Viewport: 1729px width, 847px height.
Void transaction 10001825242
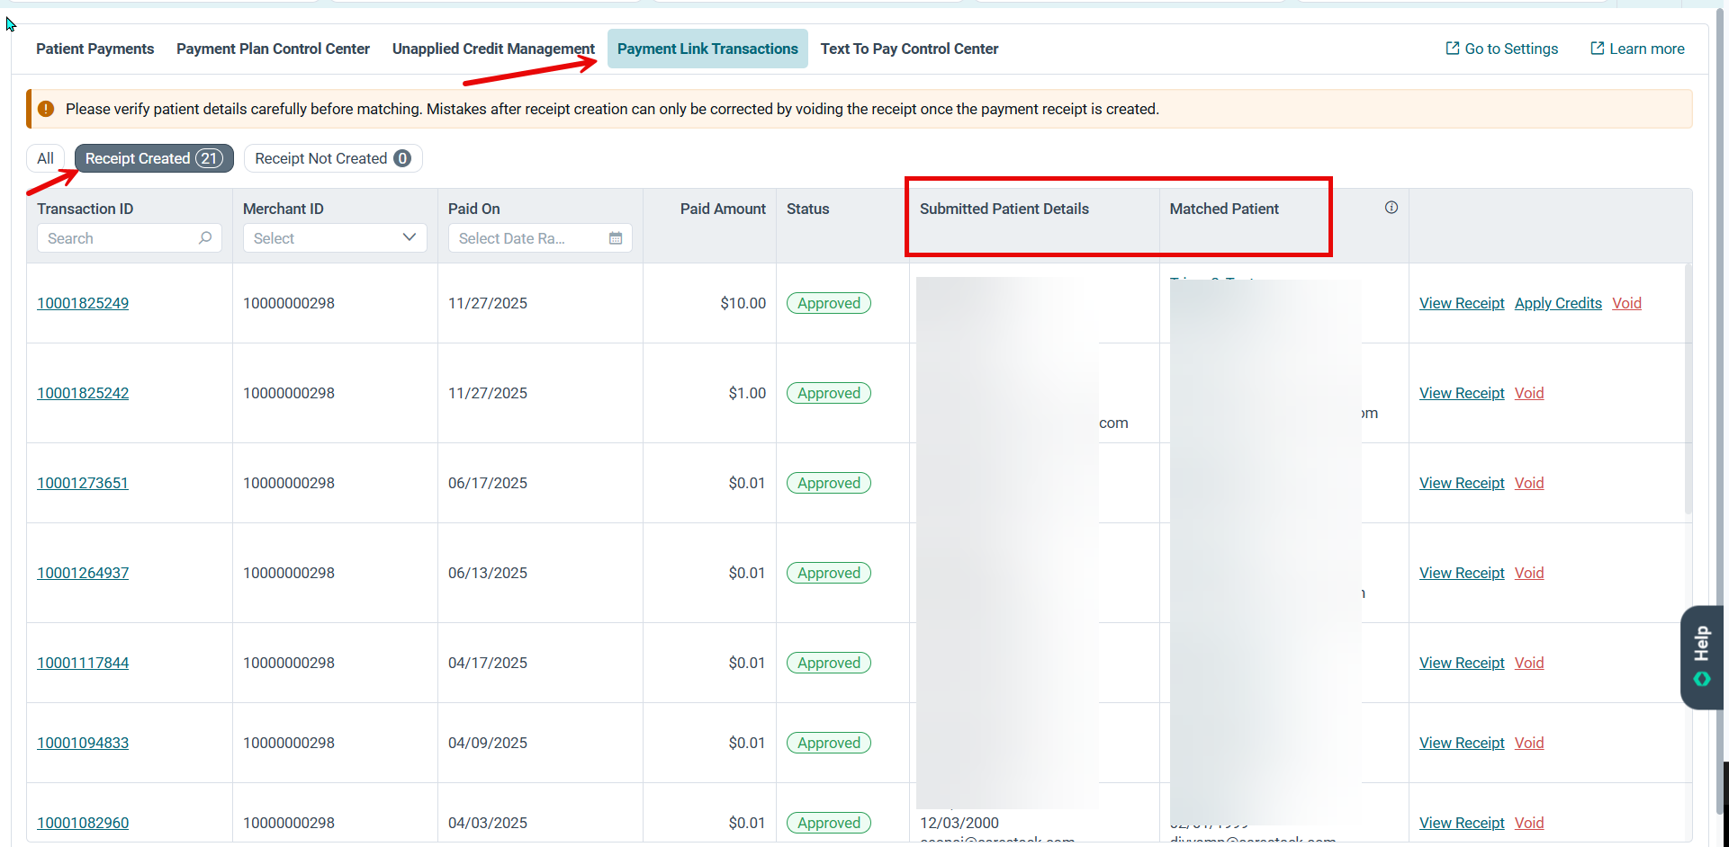point(1529,393)
